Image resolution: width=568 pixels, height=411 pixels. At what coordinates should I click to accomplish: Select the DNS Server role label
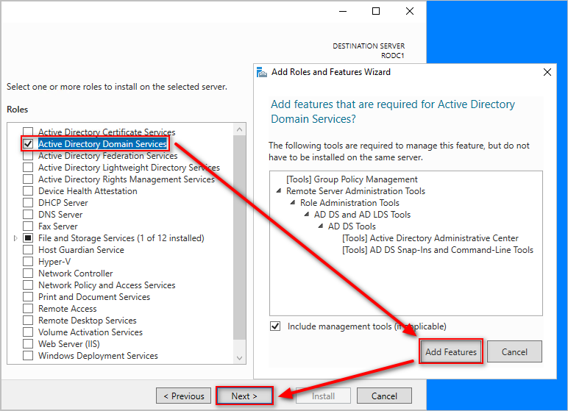tap(60, 215)
